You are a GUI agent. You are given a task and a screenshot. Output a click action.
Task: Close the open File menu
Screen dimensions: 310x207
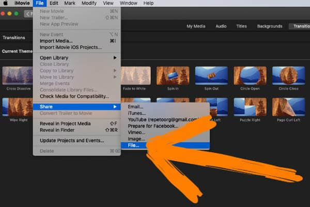coord(40,3)
